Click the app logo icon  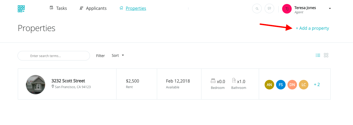pyautogui.click(x=21, y=8)
